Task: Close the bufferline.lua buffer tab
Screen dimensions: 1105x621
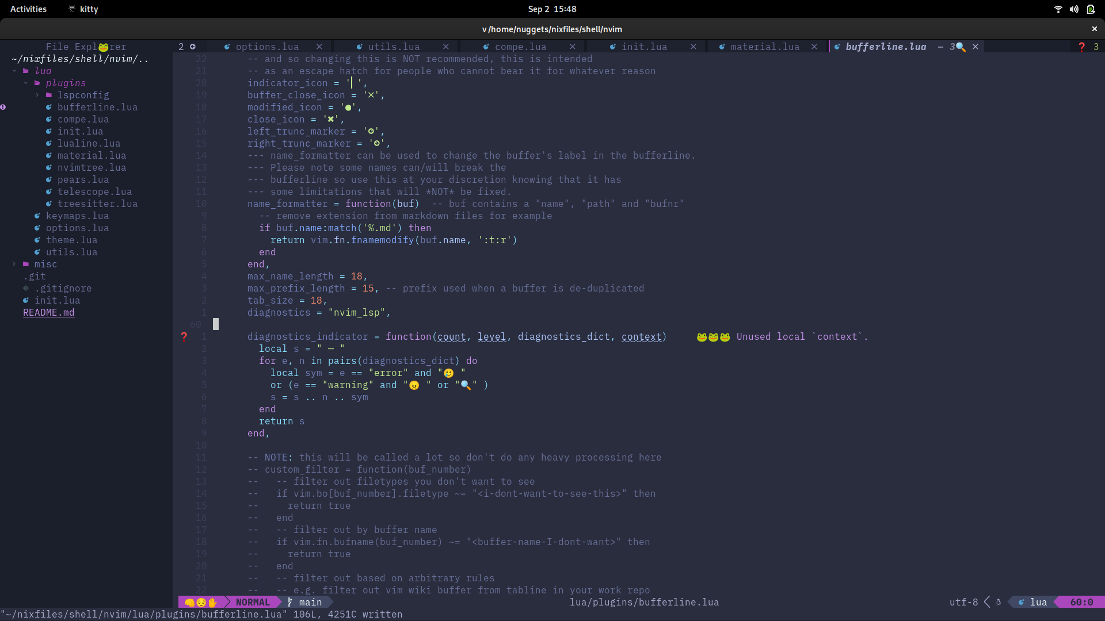Action: 976,47
